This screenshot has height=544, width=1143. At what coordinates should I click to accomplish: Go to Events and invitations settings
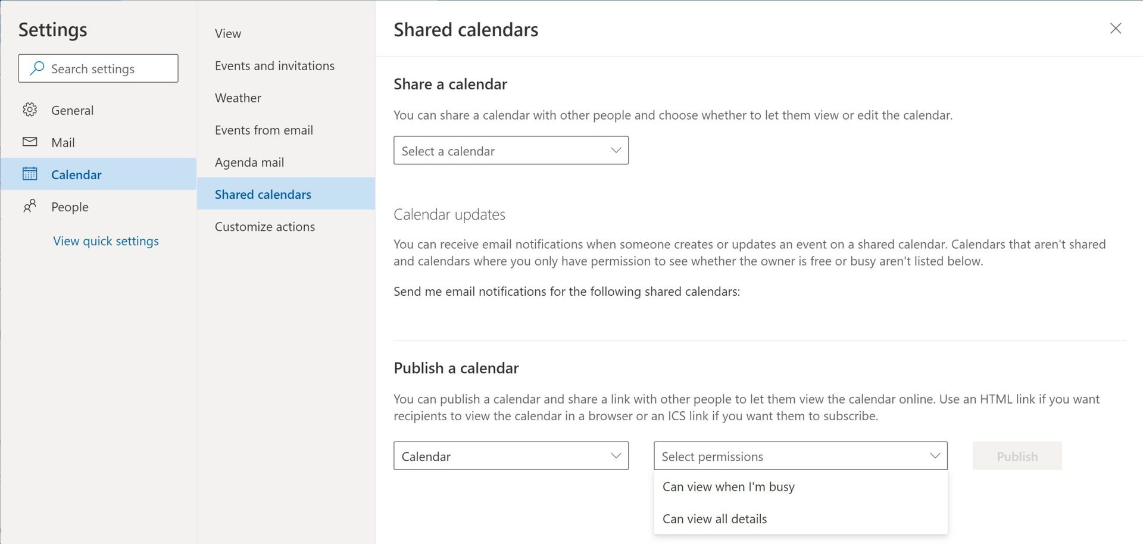(x=274, y=66)
